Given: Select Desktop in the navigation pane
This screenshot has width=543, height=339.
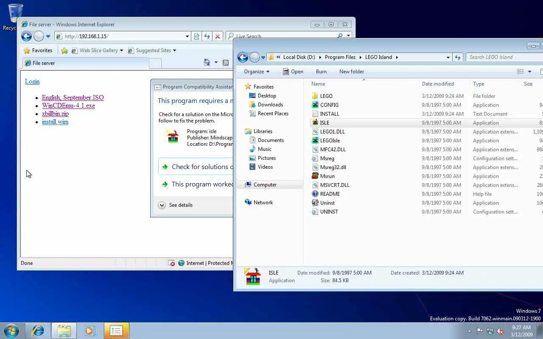Looking at the screenshot, I should [267, 96].
